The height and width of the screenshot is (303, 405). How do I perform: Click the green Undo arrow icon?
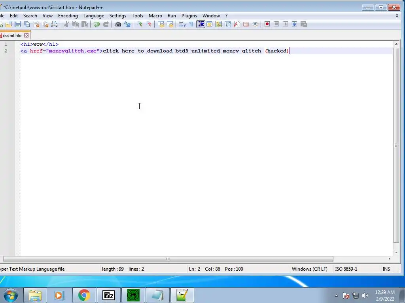[97, 24]
